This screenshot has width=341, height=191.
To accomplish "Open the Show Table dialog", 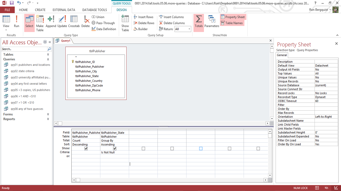I will [125, 23].
